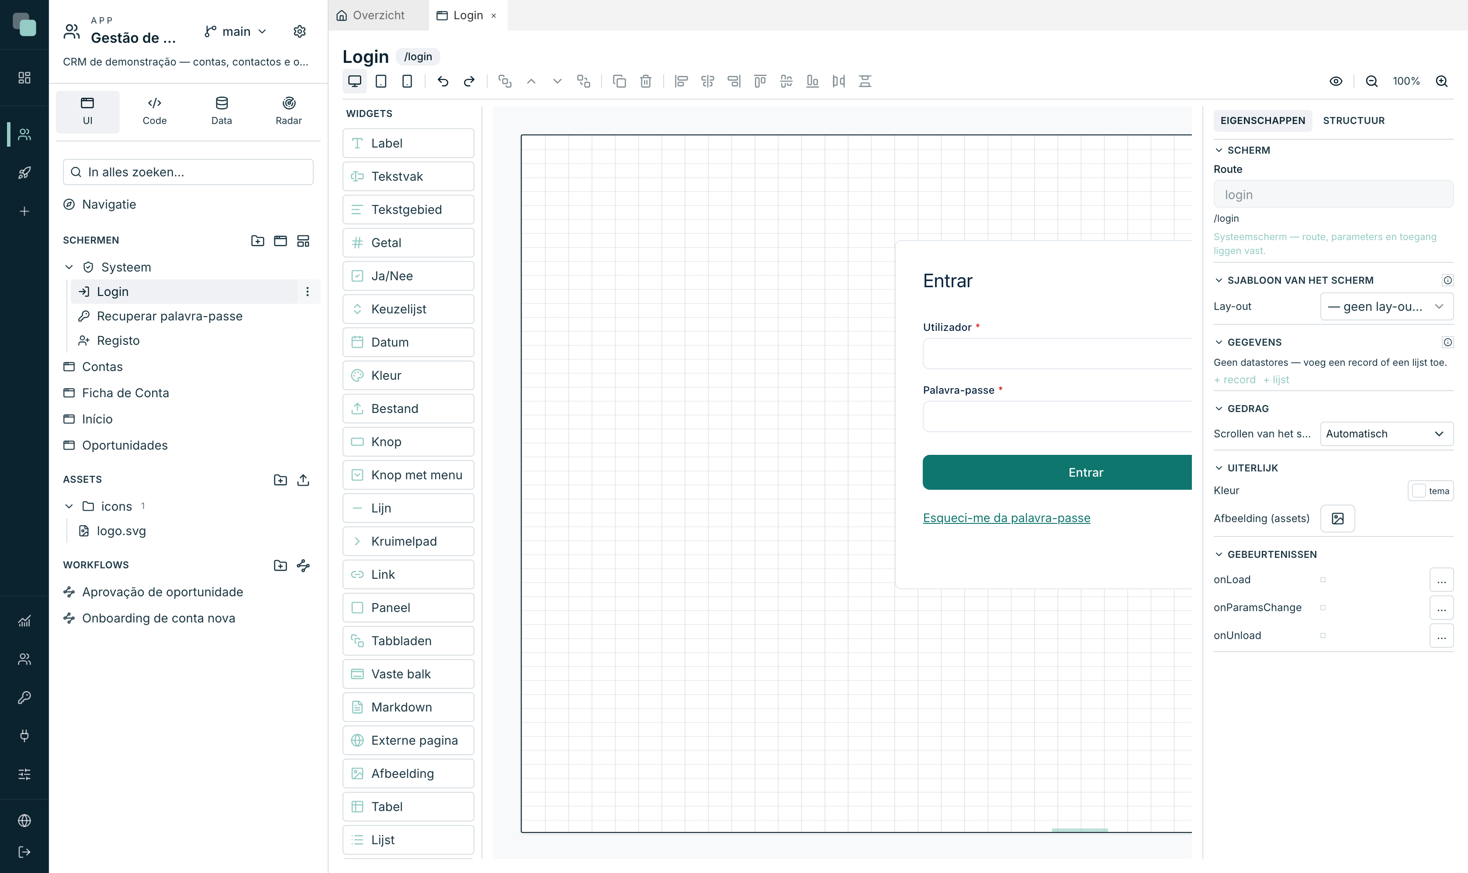
Task: Collapse the Systeem folder
Action: pyautogui.click(x=69, y=267)
